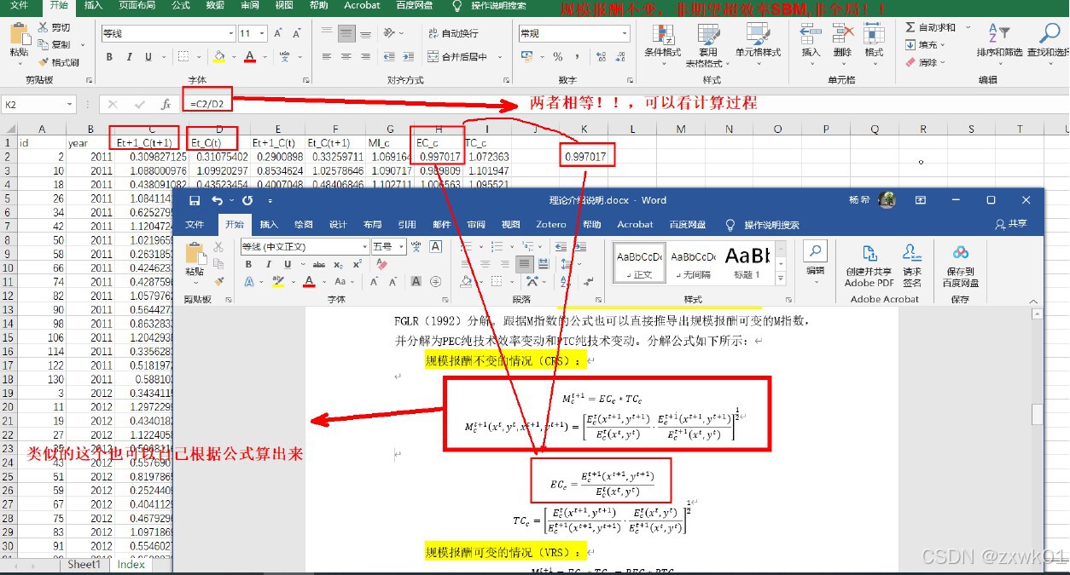Click Excel's Cut scissors icon
The image size is (1070, 575).
pyautogui.click(x=43, y=27)
